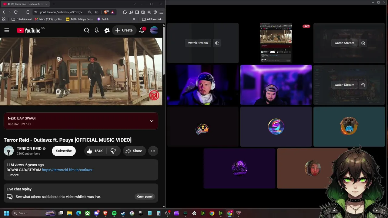
Task: Close the Terror Reid YouTube tab
Action: pos(46,4)
